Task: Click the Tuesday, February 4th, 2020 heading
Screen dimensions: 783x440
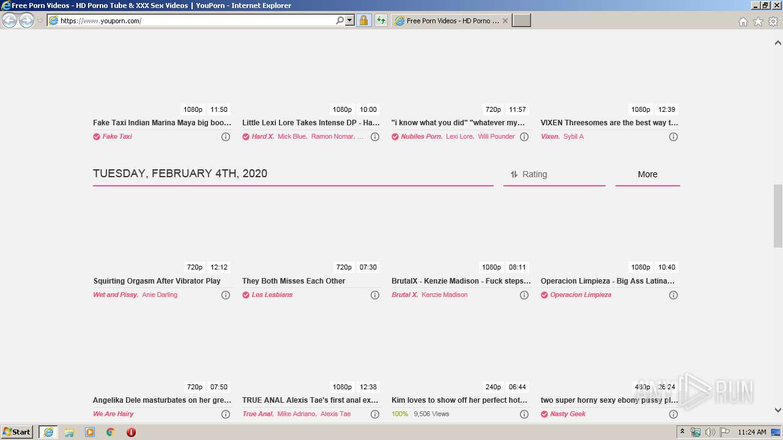Action: tap(180, 174)
